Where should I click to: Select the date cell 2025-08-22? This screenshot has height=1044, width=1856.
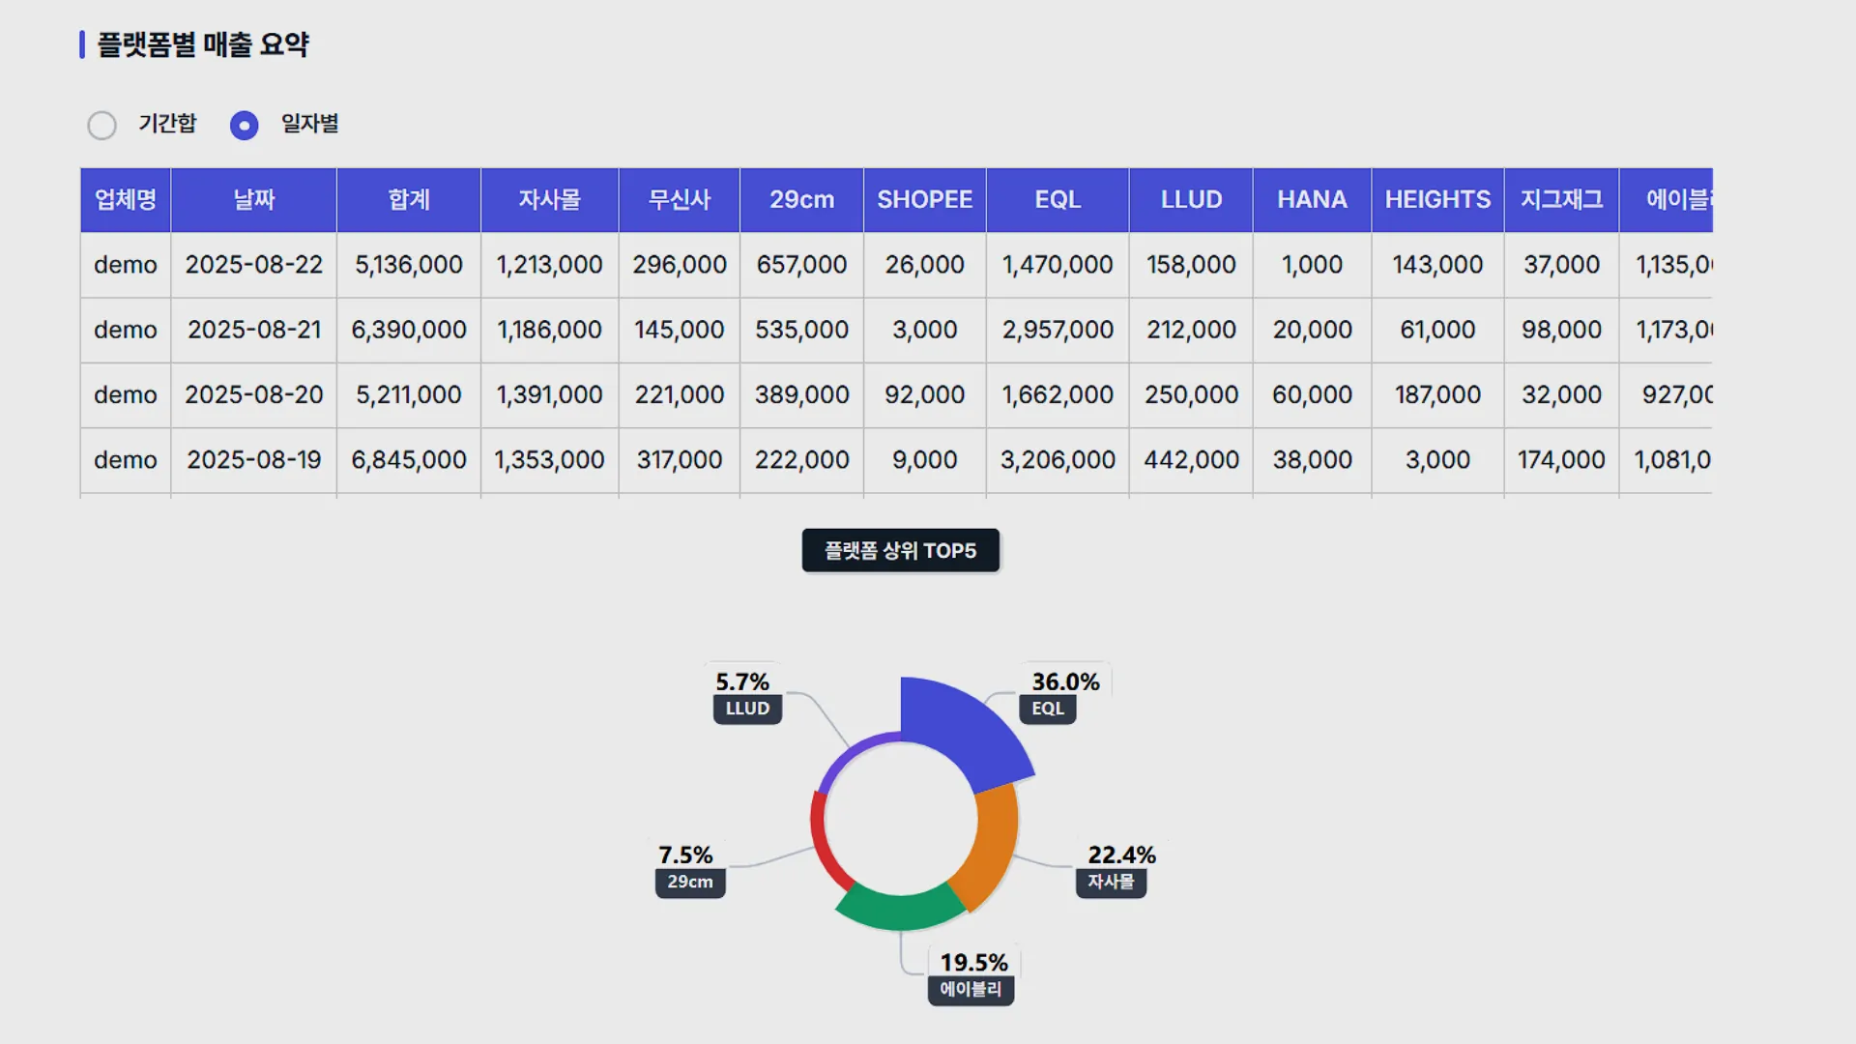point(254,265)
